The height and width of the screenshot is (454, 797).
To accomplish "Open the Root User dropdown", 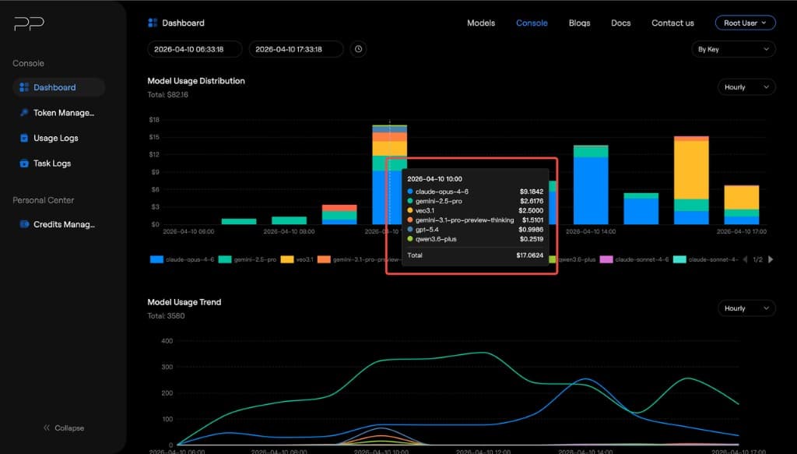I will [745, 23].
